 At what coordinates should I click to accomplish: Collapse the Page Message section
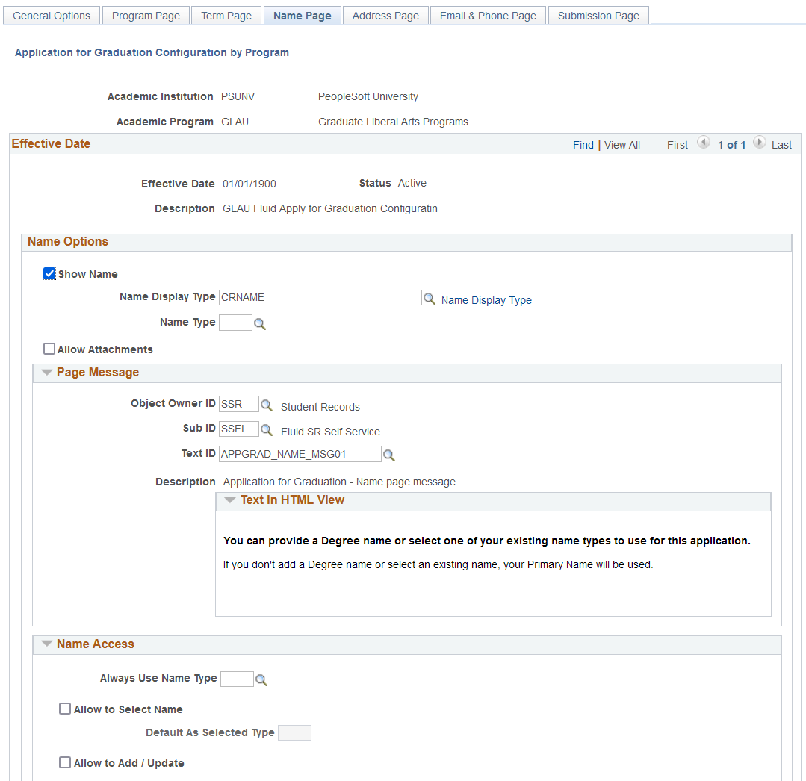47,373
